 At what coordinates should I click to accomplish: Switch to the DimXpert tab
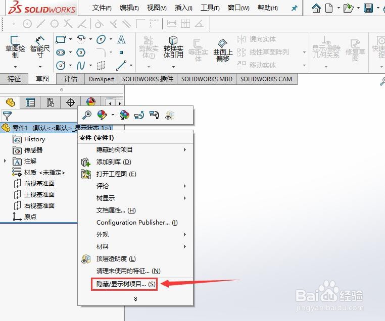pos(102,79)
